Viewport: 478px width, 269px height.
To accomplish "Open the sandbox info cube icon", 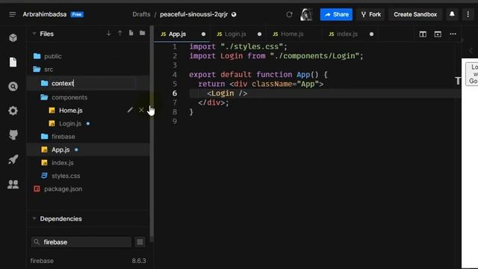I will tap(13, 38).
